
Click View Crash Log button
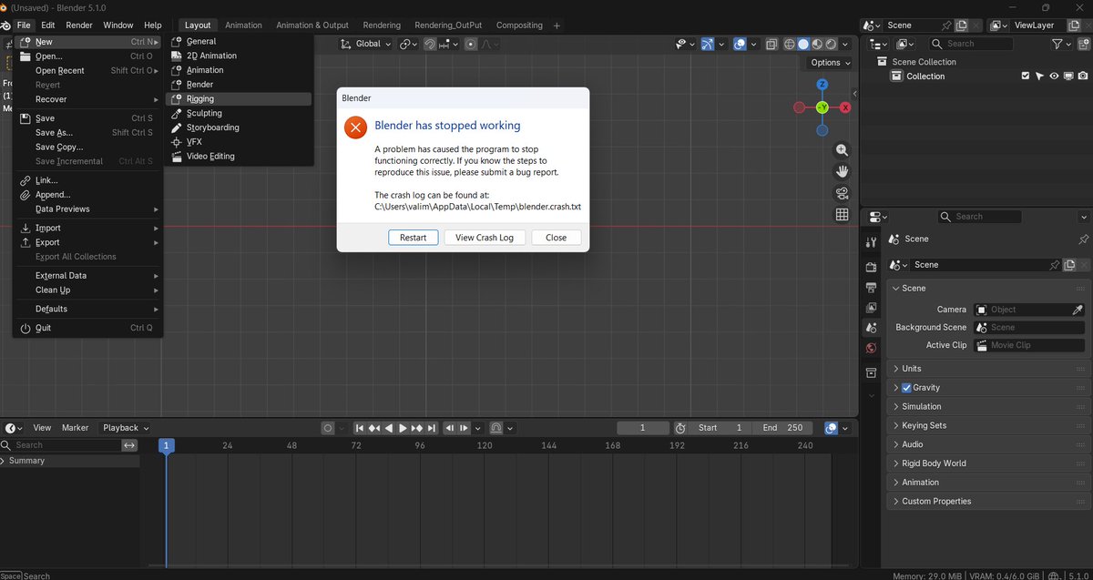[x=485, y=238]
